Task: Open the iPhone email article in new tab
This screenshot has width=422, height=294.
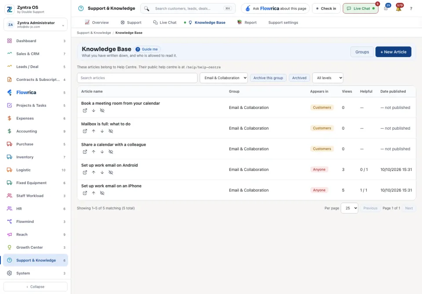Action: pyautogui.click(x=85, y=193)
